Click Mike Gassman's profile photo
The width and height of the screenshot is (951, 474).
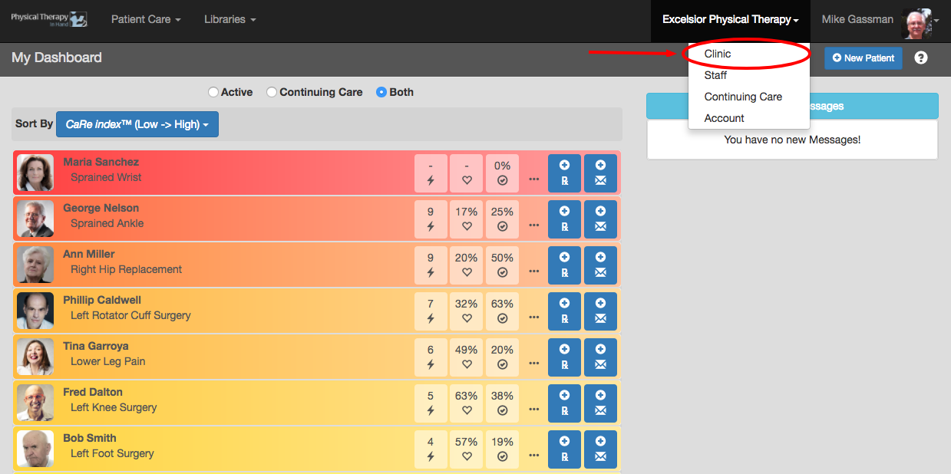[916, 24]
